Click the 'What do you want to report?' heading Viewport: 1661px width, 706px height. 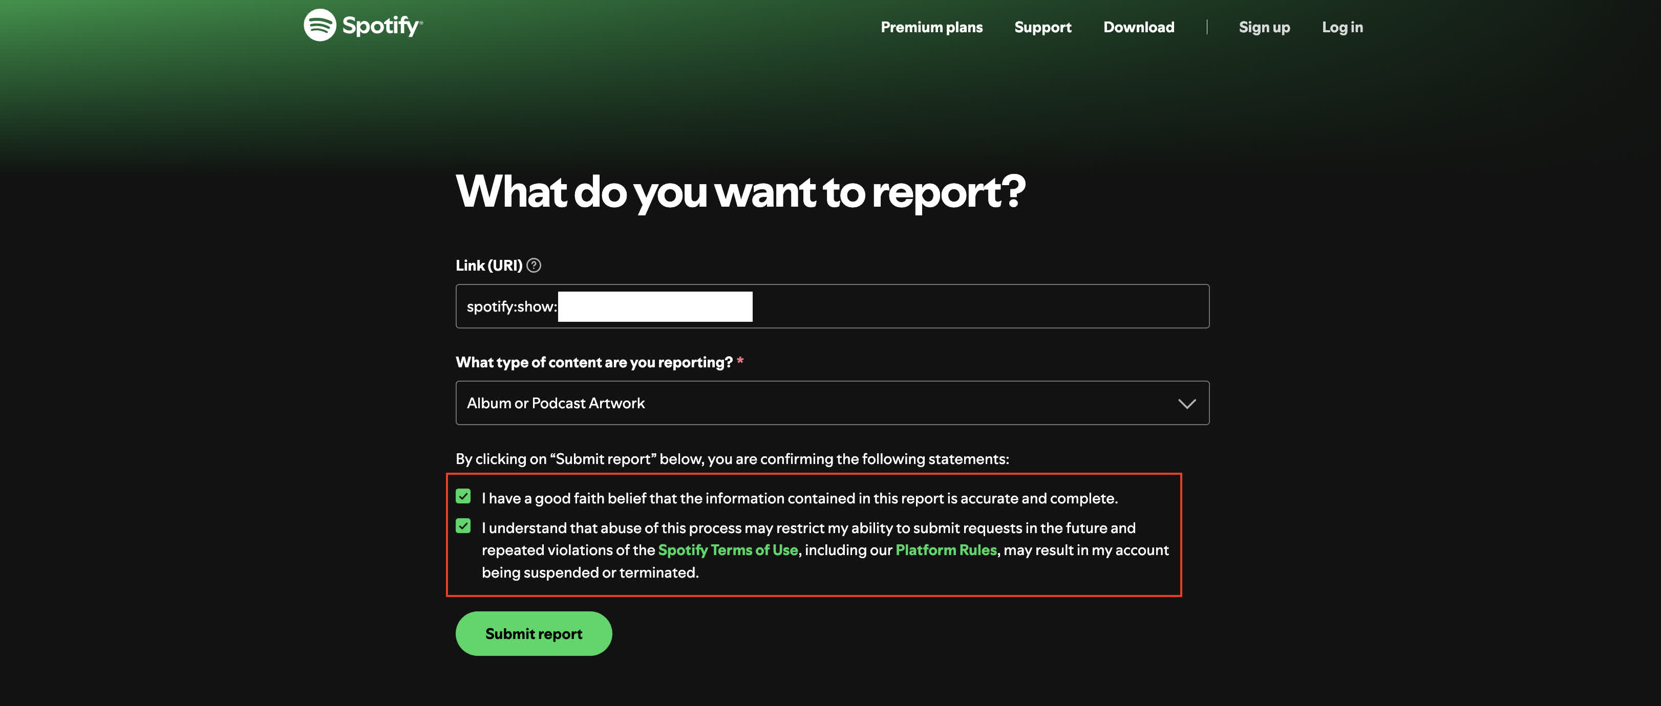(x=741, y=191)
